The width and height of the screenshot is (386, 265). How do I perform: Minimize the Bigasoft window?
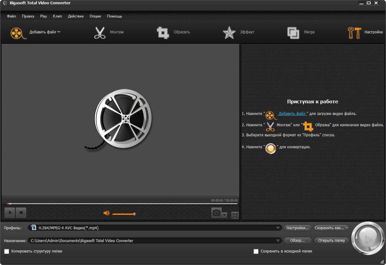point(361,3)
